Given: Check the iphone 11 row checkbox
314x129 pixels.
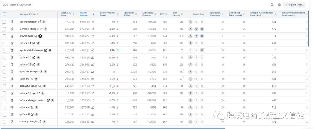Looking at the screenshot, I should click(4, 43).
